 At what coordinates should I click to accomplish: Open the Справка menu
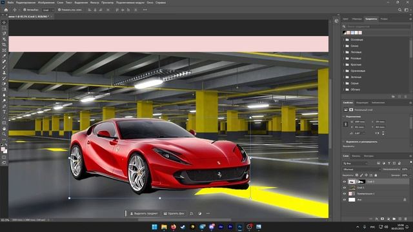point(161,3)
